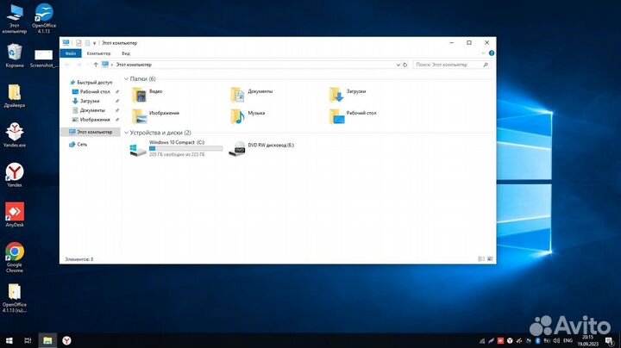Open the Этот компьютер desktop icon

pos(15,19)
